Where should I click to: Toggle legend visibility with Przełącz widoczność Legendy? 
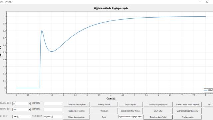click(187, 104)
